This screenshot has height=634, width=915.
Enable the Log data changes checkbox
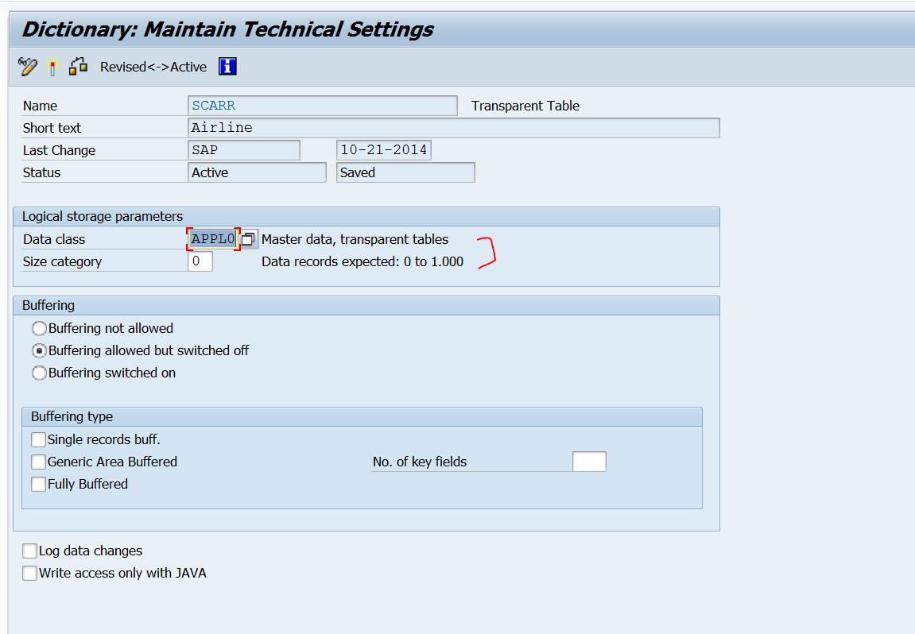pyautogui.click(x=29, y=551)
